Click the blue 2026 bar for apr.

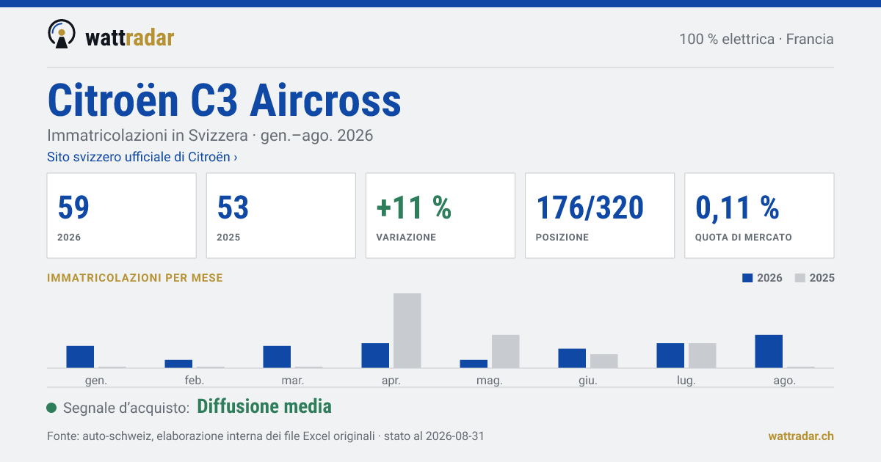tap(375, 355)
